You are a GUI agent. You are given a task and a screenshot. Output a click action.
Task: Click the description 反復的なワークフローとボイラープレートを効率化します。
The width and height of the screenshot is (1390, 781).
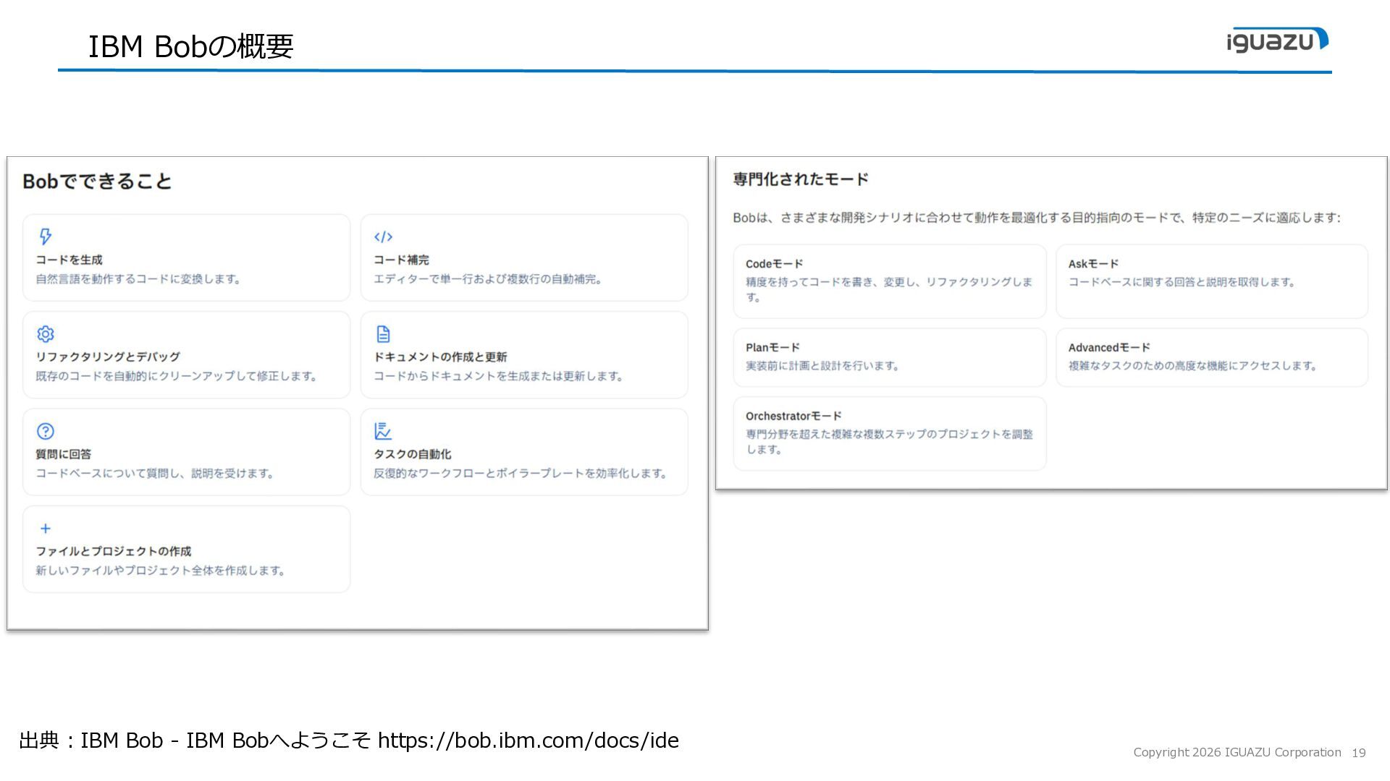click(x=521, y=474)
